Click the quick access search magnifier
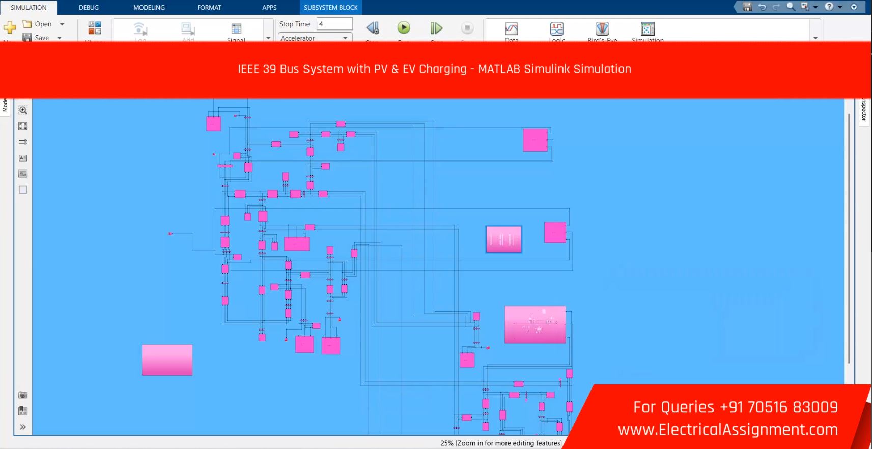The image size is (872, 449). click(x=791, y=7)
